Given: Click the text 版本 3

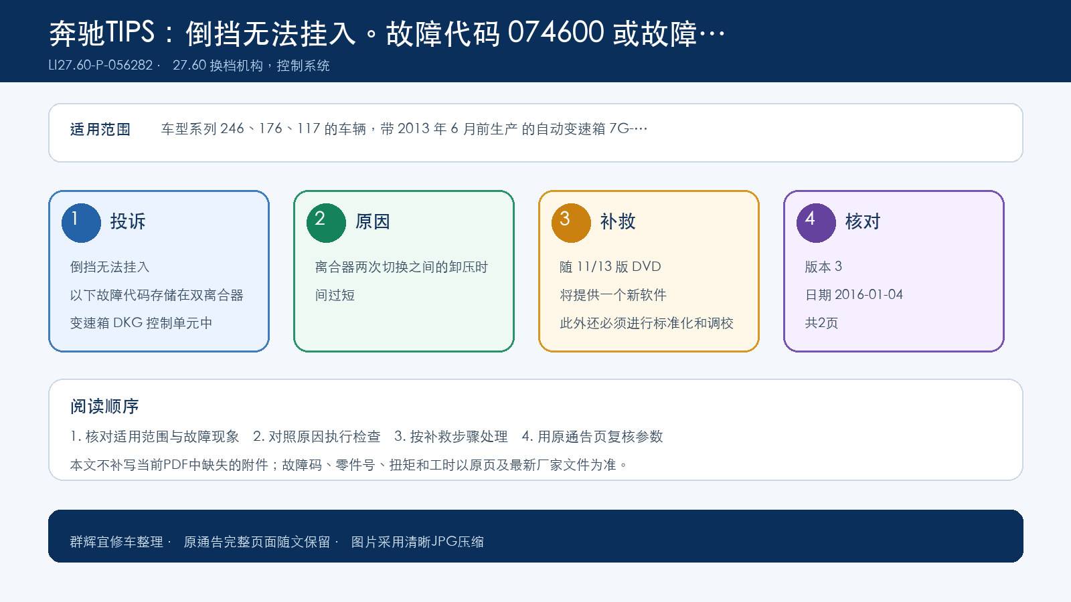Looking at the screenshot, I should pyautogui.click(x=823, y=267).
